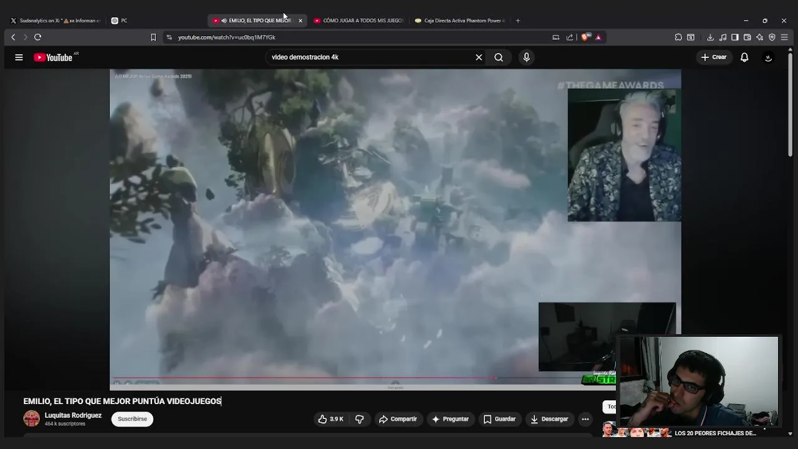Open Brave Shields lion icon
798x449 pixels.
(585, 37)
